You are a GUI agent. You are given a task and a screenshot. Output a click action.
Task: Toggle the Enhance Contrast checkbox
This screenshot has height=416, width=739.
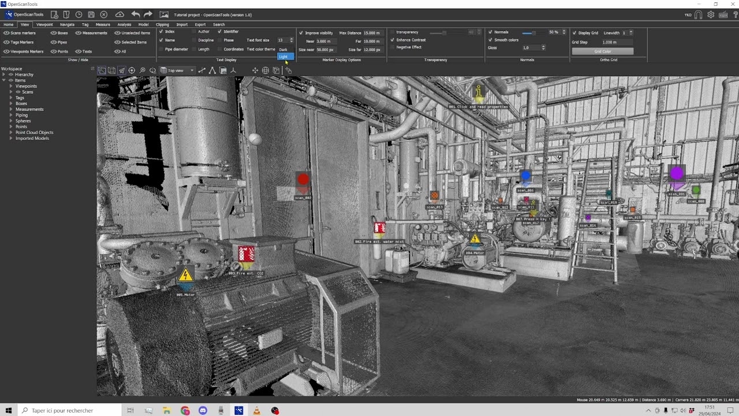[393, 40]
